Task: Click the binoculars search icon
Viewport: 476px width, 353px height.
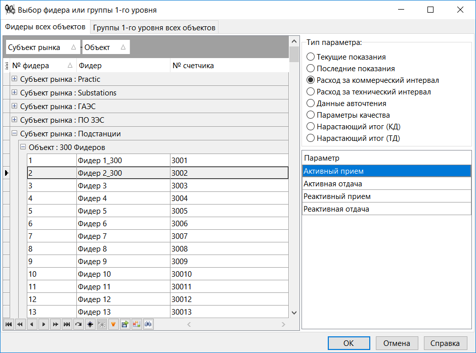Action: click(148, 324)
